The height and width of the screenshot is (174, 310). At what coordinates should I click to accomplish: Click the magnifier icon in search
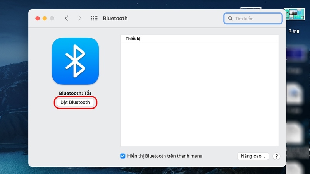point(230,19)
